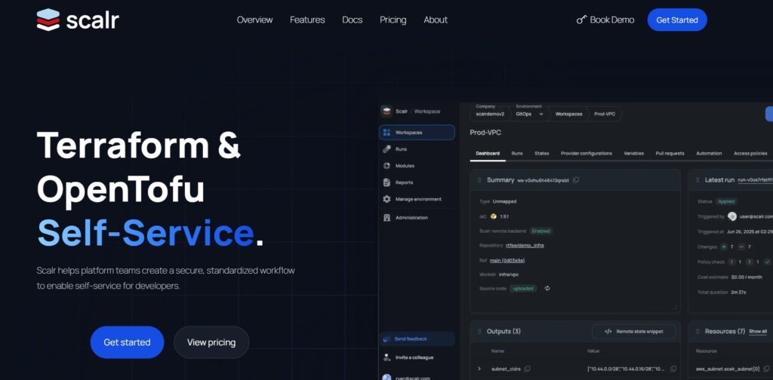Image resolution: width=773 pixels, height=380 pixels.
Task: Click the Administration building icon
Action: (386, 218)
